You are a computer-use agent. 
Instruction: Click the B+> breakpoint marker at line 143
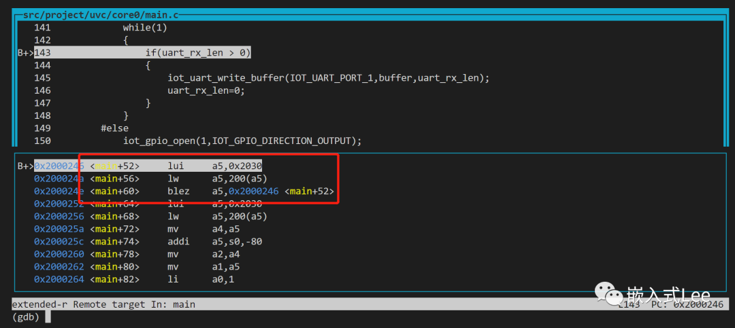(x=25, y=53)
